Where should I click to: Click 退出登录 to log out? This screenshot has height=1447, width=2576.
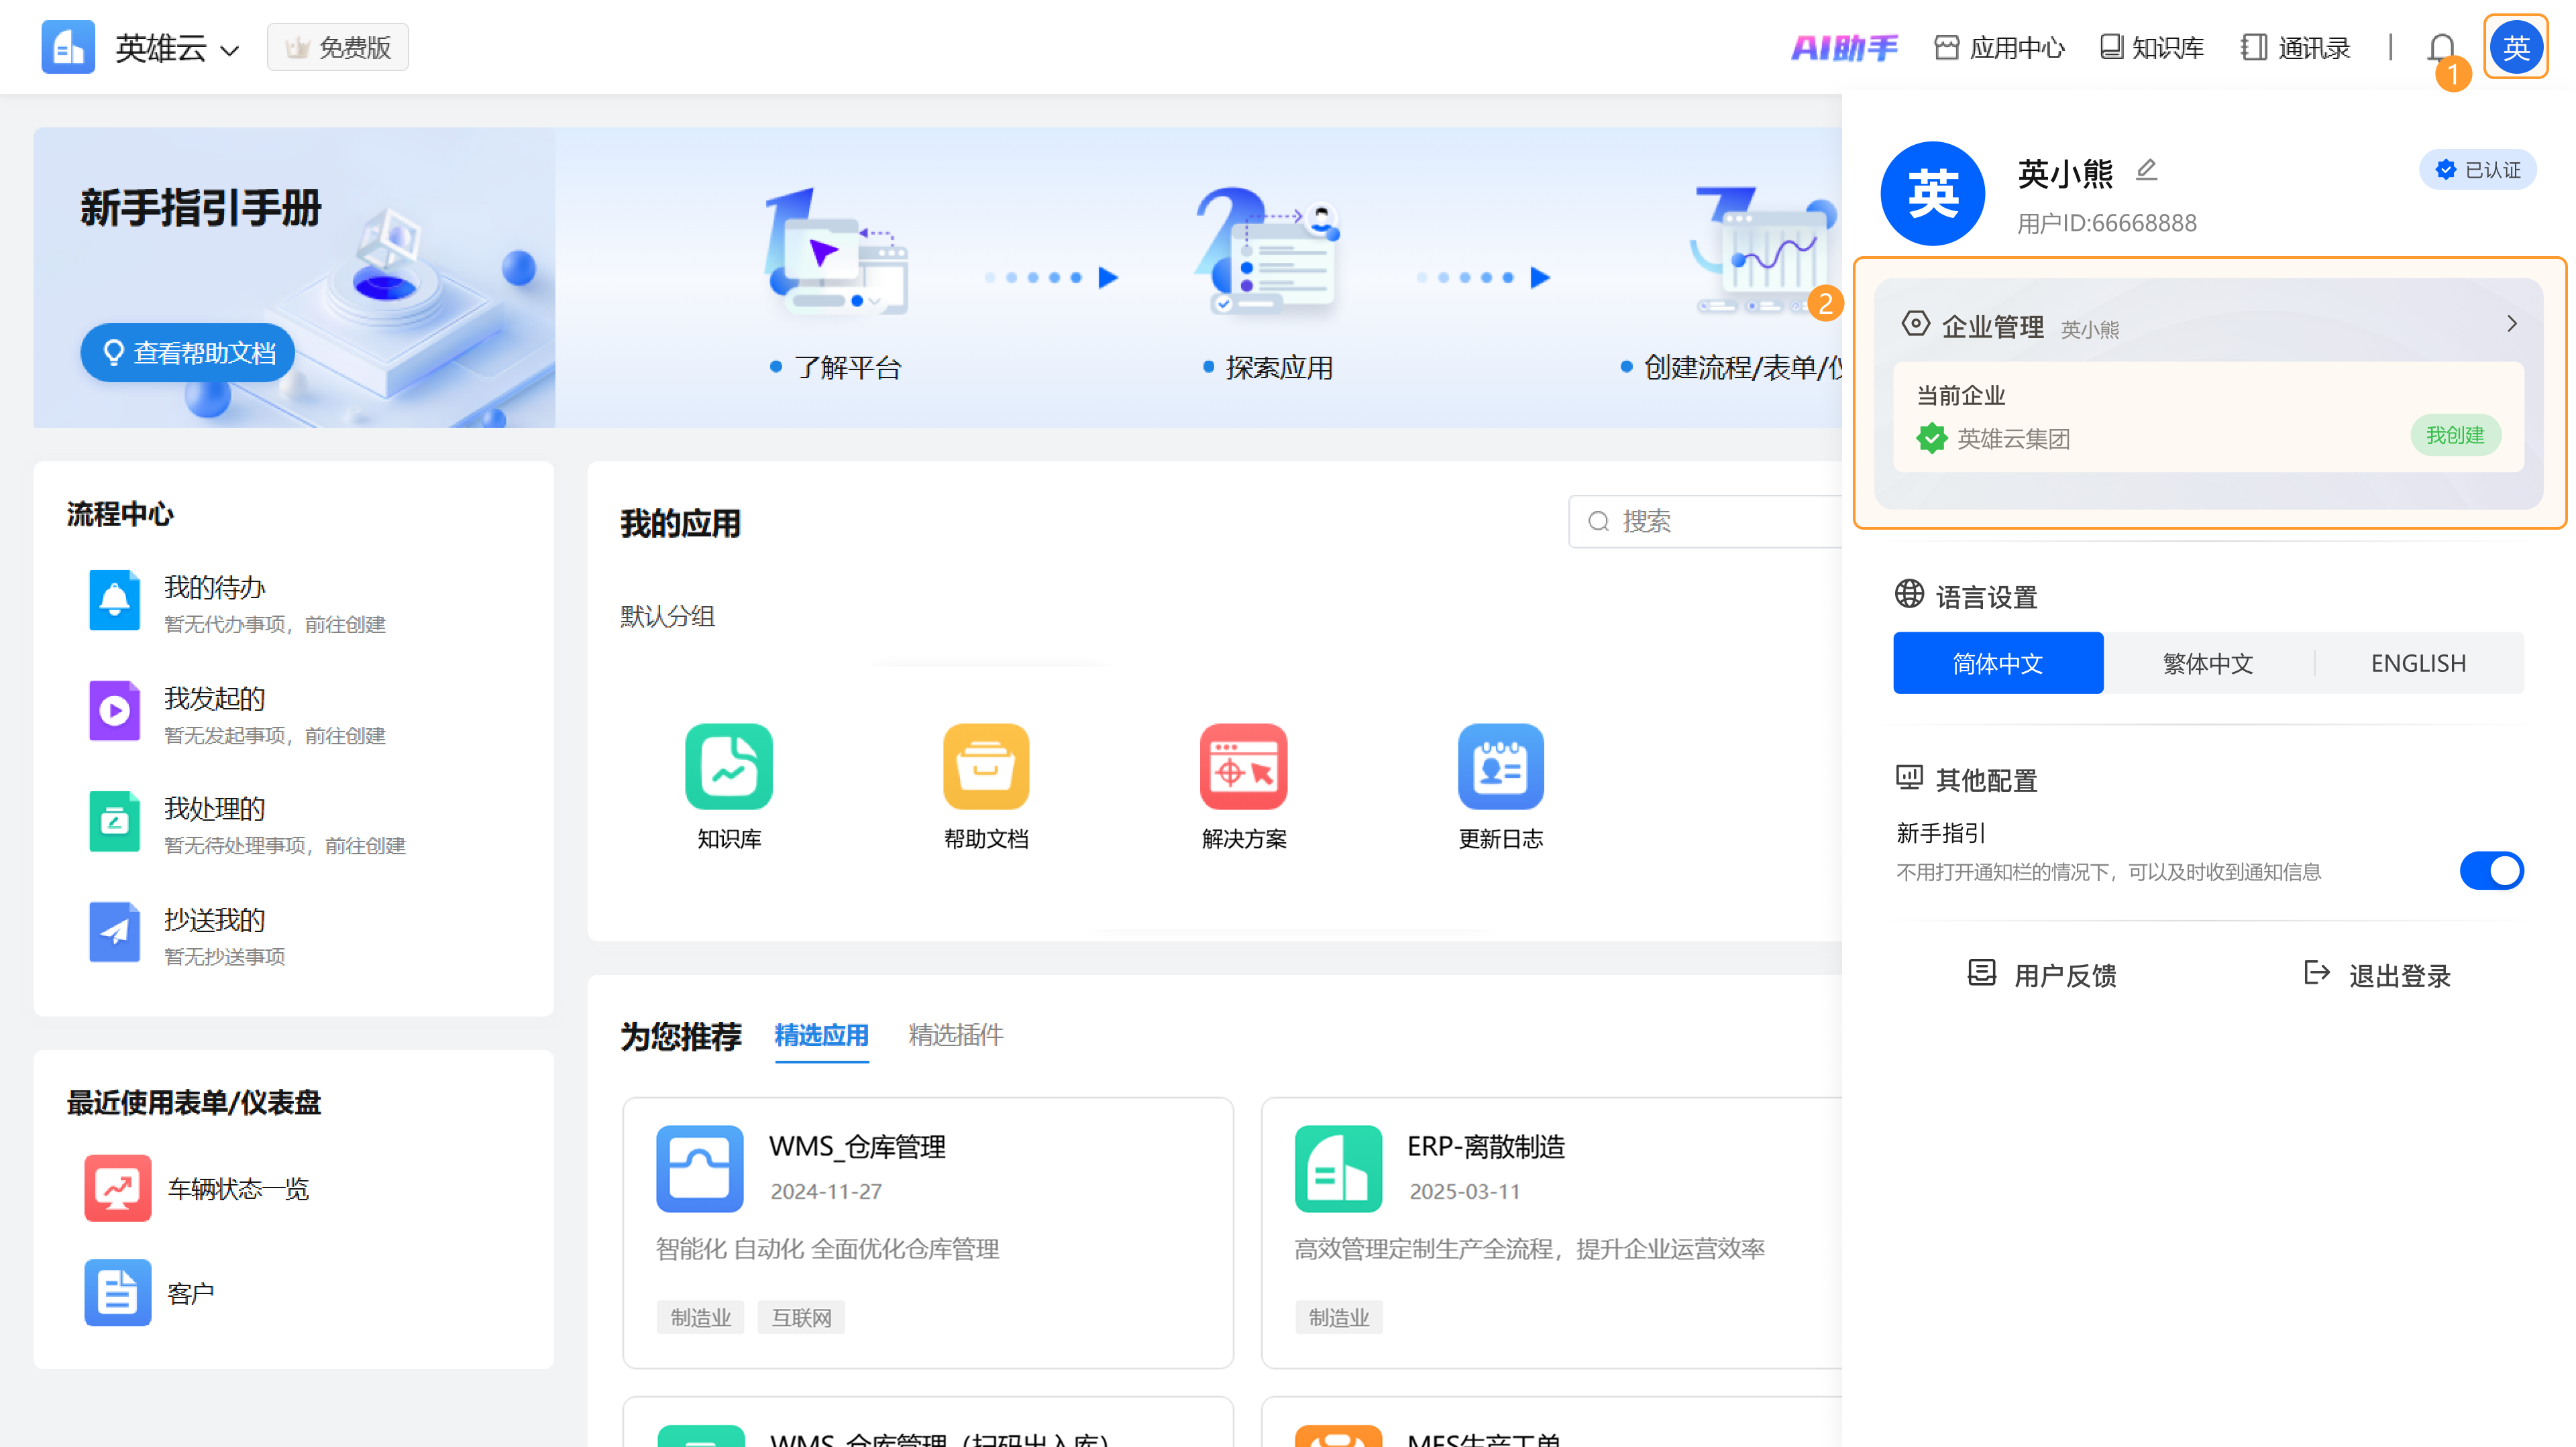[2377, 974]
